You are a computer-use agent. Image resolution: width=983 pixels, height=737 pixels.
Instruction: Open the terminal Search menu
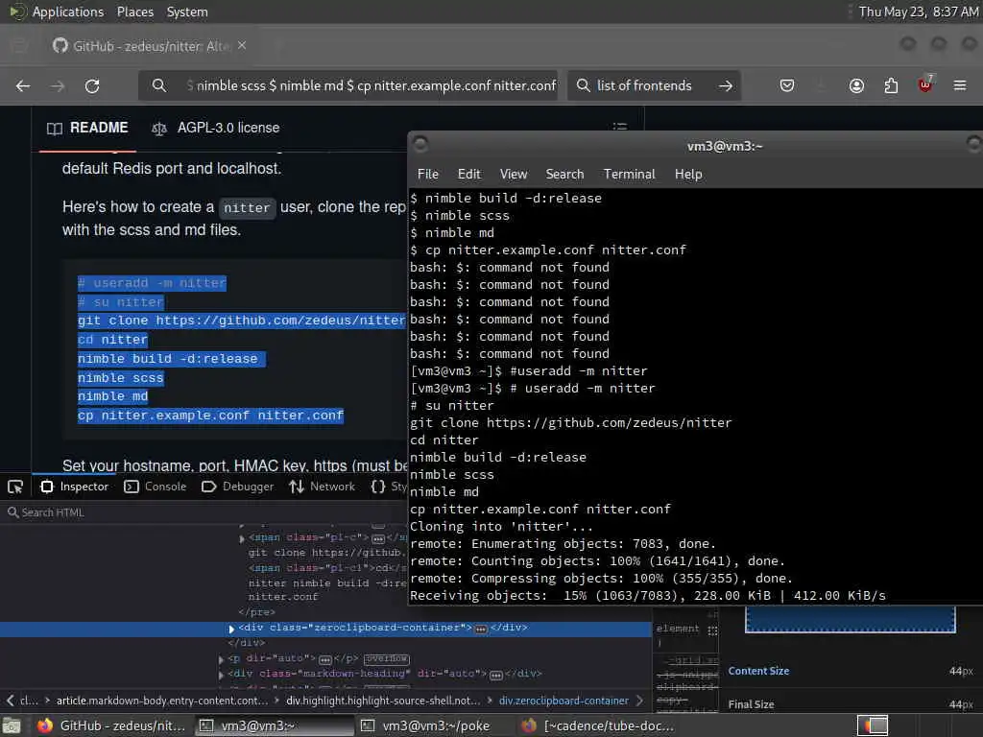click(x=564, y=175)
